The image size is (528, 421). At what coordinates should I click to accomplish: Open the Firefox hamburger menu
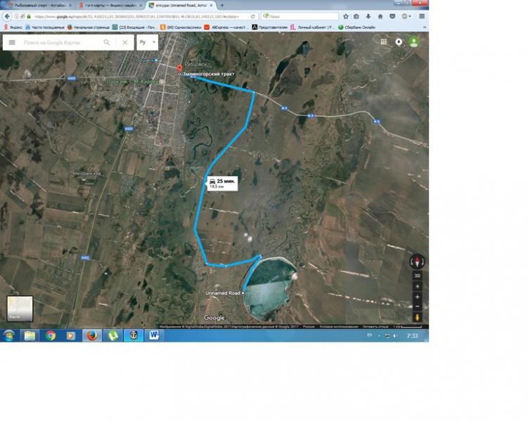coord(422,16)
